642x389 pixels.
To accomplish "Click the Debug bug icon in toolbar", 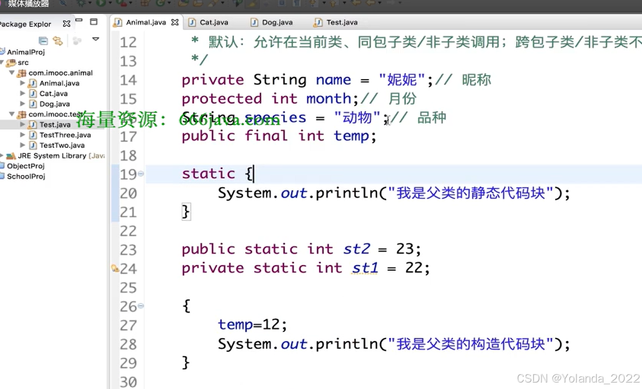I will pyautogui.click(x=82, y=3).
